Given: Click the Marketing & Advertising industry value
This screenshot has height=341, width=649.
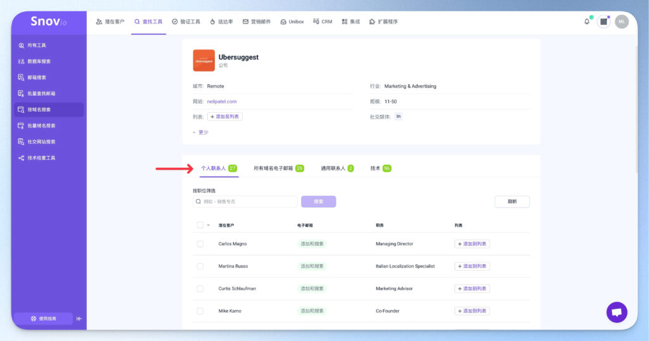Looking at the screenshot, I should (410, 86).
